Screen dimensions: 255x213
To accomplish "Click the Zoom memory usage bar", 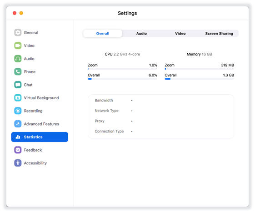I will (200, 69).
